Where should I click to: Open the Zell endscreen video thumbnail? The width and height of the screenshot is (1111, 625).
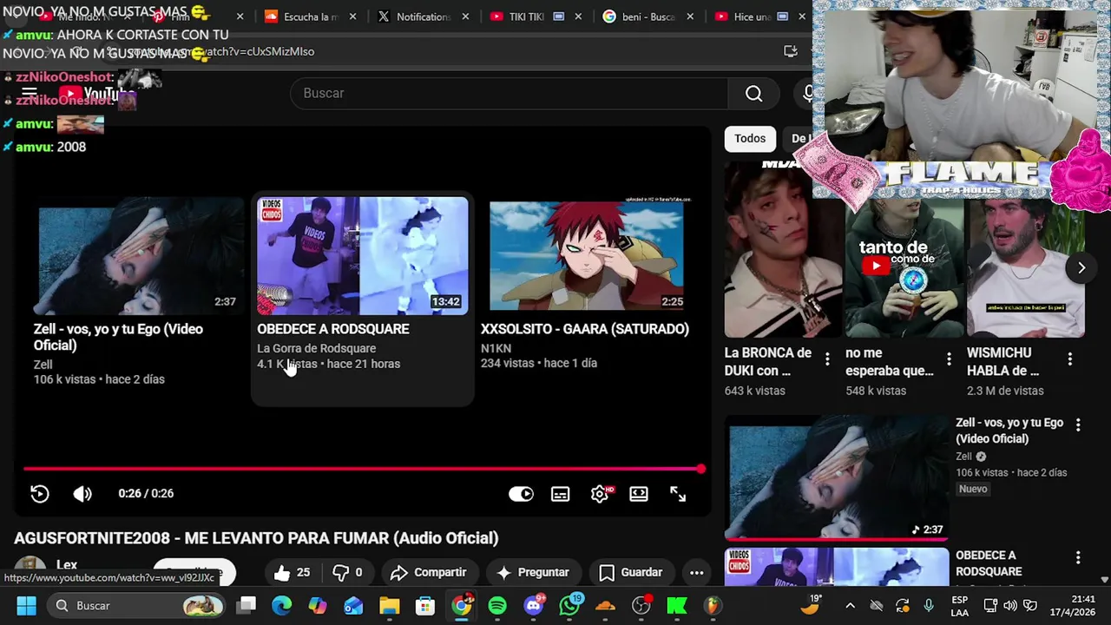pyautogui.click(x=138, y=256)
